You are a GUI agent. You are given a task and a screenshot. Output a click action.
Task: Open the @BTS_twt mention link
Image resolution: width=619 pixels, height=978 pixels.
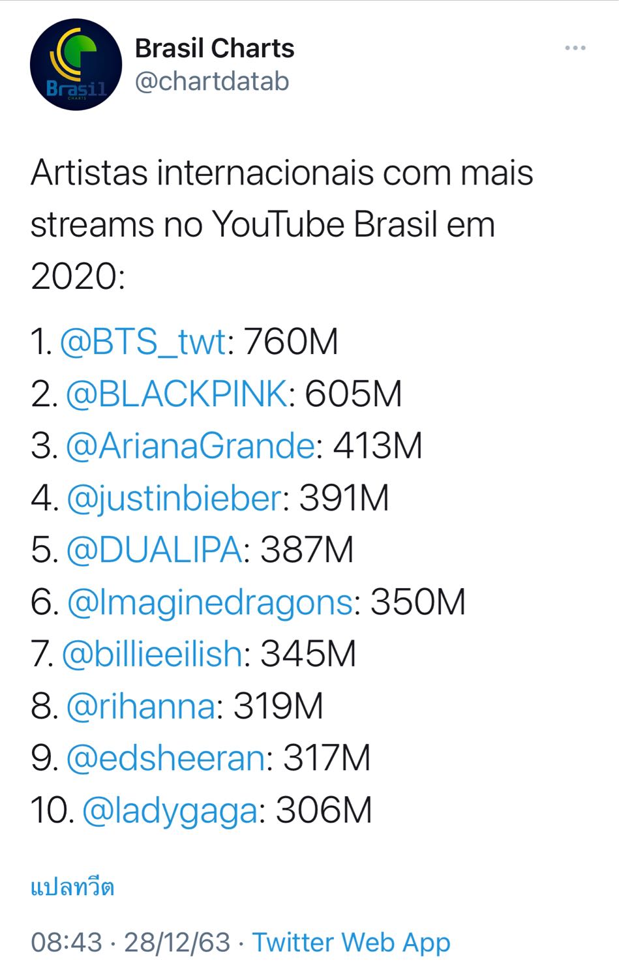143,342
